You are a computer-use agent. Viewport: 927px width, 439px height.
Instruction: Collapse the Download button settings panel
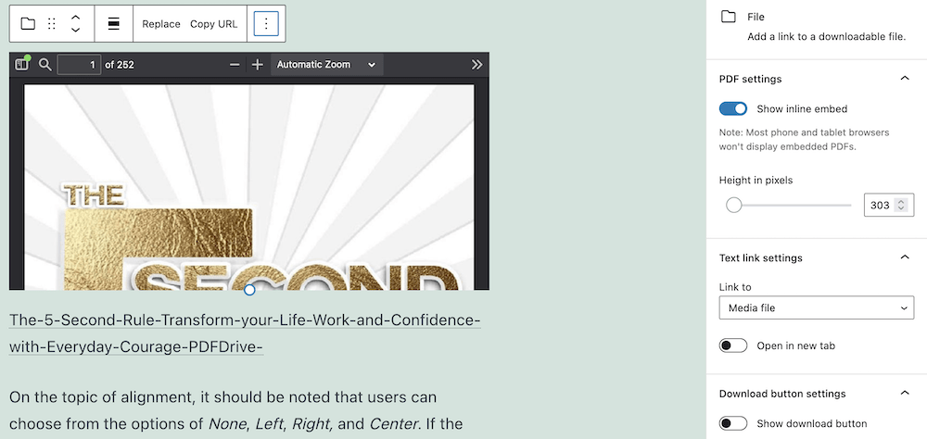[x=905, y=394]
